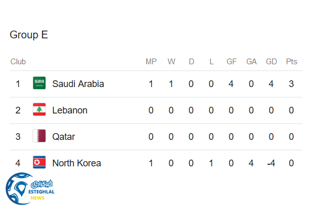
Task: Click the Pts column header
Action: (292, 62)
